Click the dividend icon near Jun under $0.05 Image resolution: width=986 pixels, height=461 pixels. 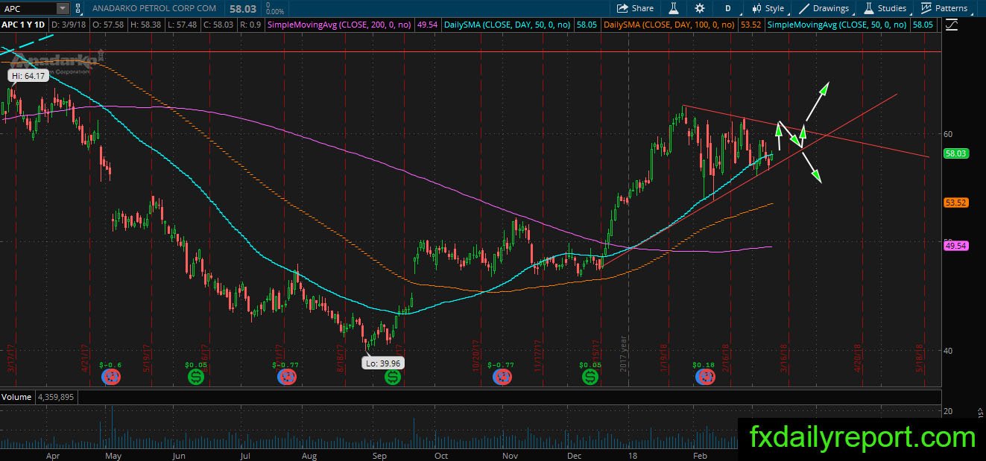197,378
